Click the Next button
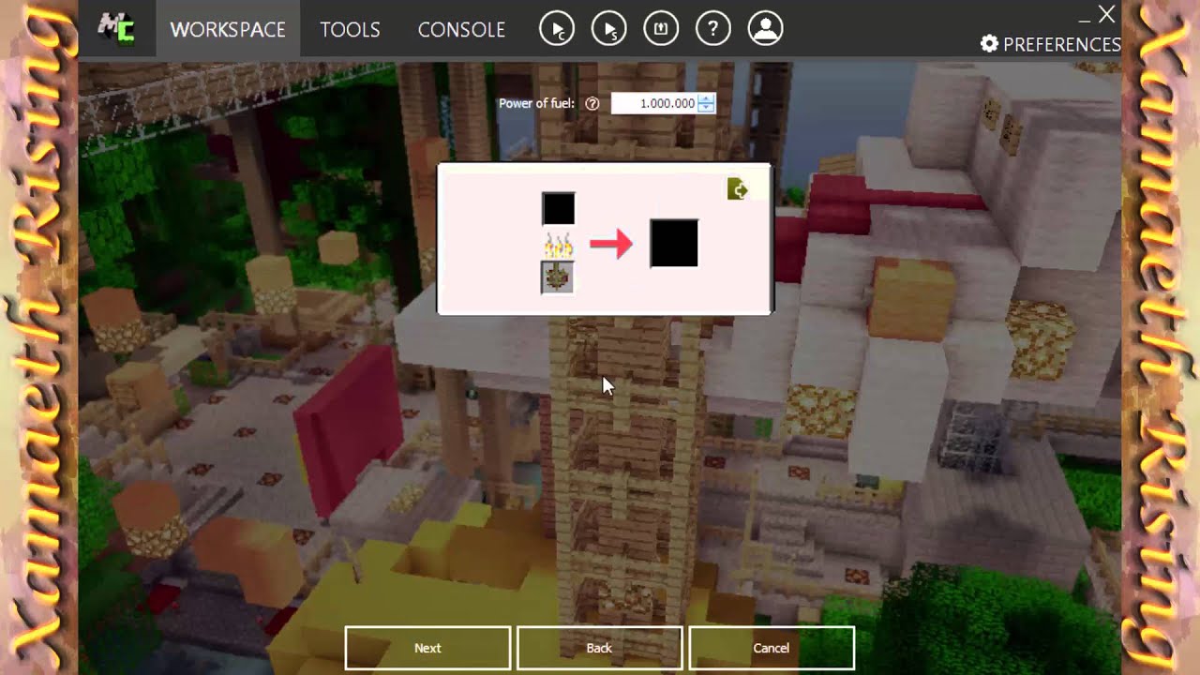Viewport: 1200px width, 675px height. tap(427, 648)
